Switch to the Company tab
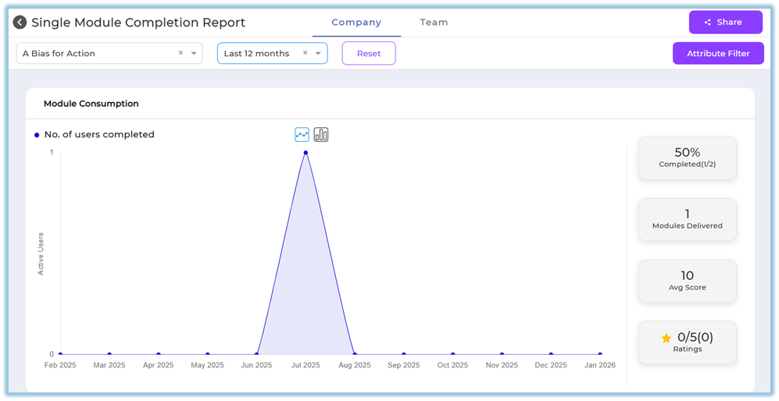Screen dimensions: 779x401 click(x=356, y=23)
